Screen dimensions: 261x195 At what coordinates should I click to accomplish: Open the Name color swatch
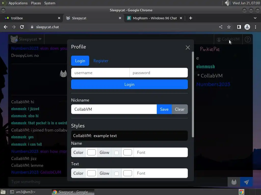(x=92, y=152)
